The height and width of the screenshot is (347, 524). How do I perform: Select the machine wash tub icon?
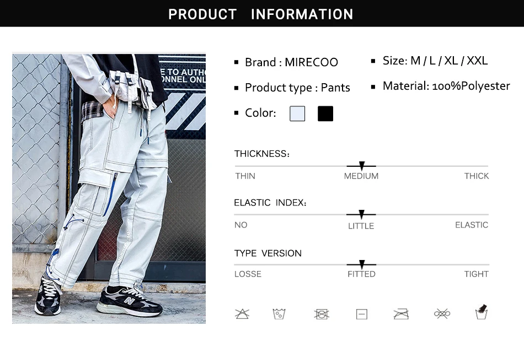(279, 314)
